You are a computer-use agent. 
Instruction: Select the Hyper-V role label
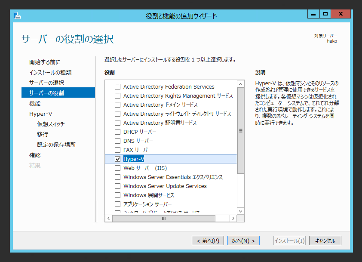[x=134, y=159]
